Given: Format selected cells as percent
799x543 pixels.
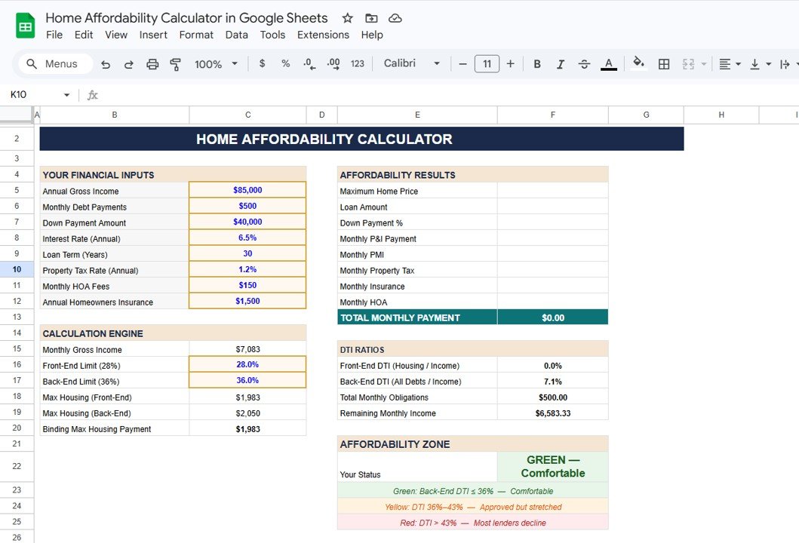Looking at the screenshot, I should point(285,64).
